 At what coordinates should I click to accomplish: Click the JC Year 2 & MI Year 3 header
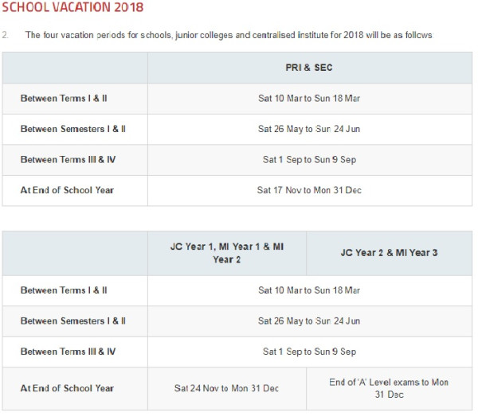pos(389,253)
